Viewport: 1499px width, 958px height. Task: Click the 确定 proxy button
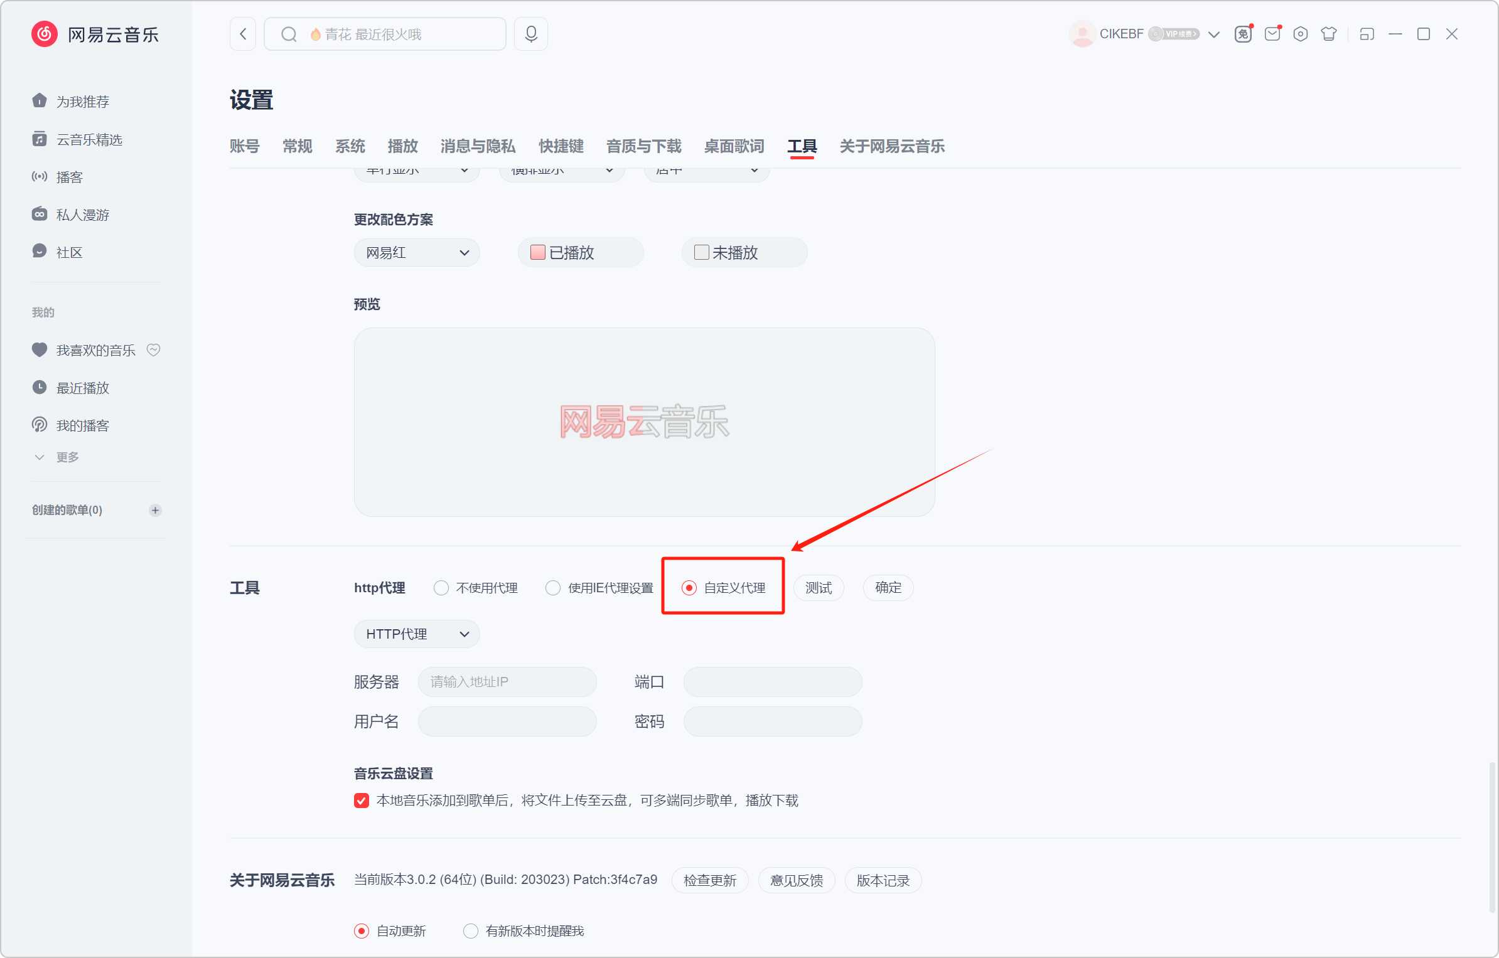pos(888,588)
